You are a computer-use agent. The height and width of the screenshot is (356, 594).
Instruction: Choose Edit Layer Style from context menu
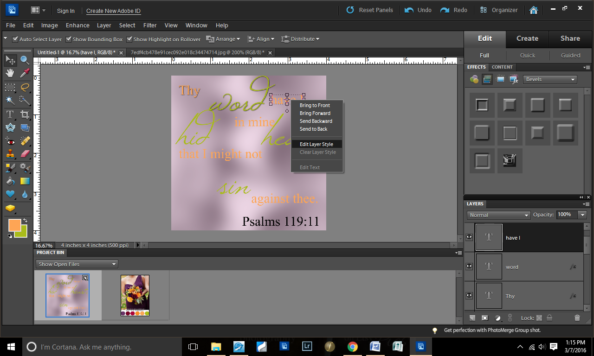tap(316, 144)
